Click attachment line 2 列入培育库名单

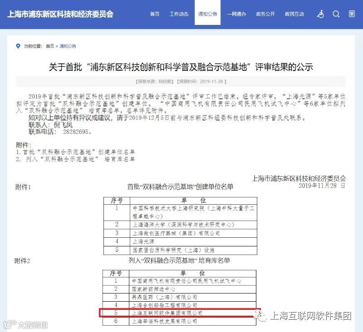[x=75, y=159]
